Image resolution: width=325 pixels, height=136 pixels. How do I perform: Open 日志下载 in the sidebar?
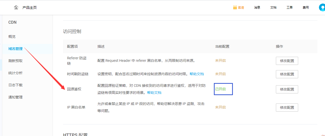pos(15,85)
